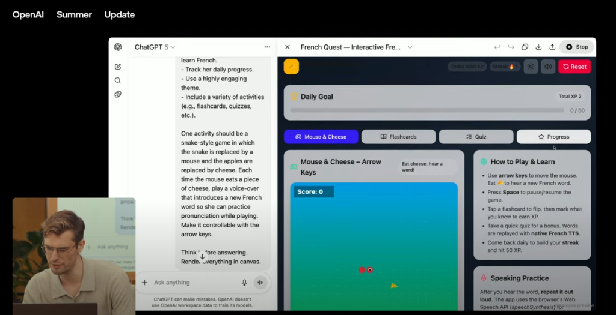Expand the French Quest title dropdown chevron
This screenshot has width=616, height=315.
coord(410,47)
